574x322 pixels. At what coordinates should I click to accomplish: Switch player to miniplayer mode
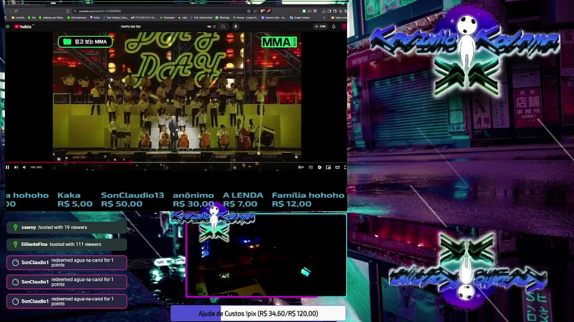pyautogui.click(x=328, y=167)
